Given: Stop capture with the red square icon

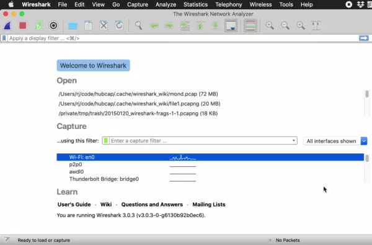Looking at the screenshot, I should pyautogui.click(x=23, y=25).
